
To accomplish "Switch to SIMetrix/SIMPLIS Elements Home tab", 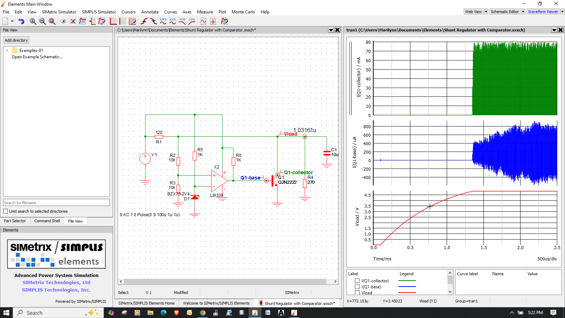I will pos(146,303).
